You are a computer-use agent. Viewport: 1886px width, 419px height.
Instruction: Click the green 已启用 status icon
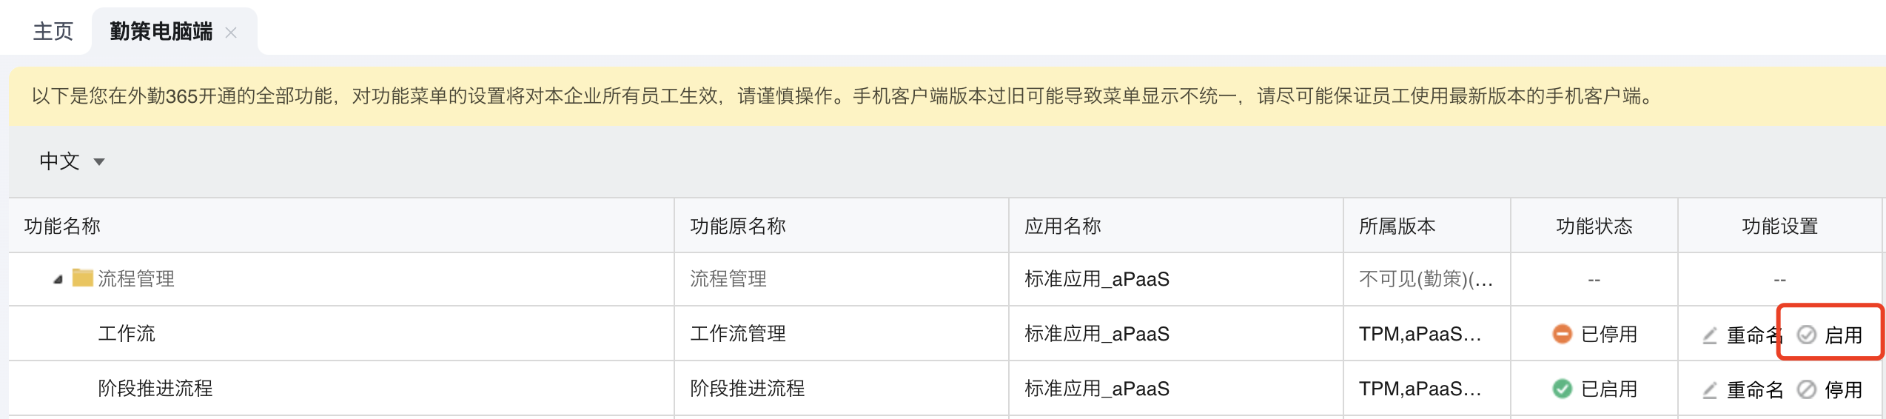(x=1562, y=389)
